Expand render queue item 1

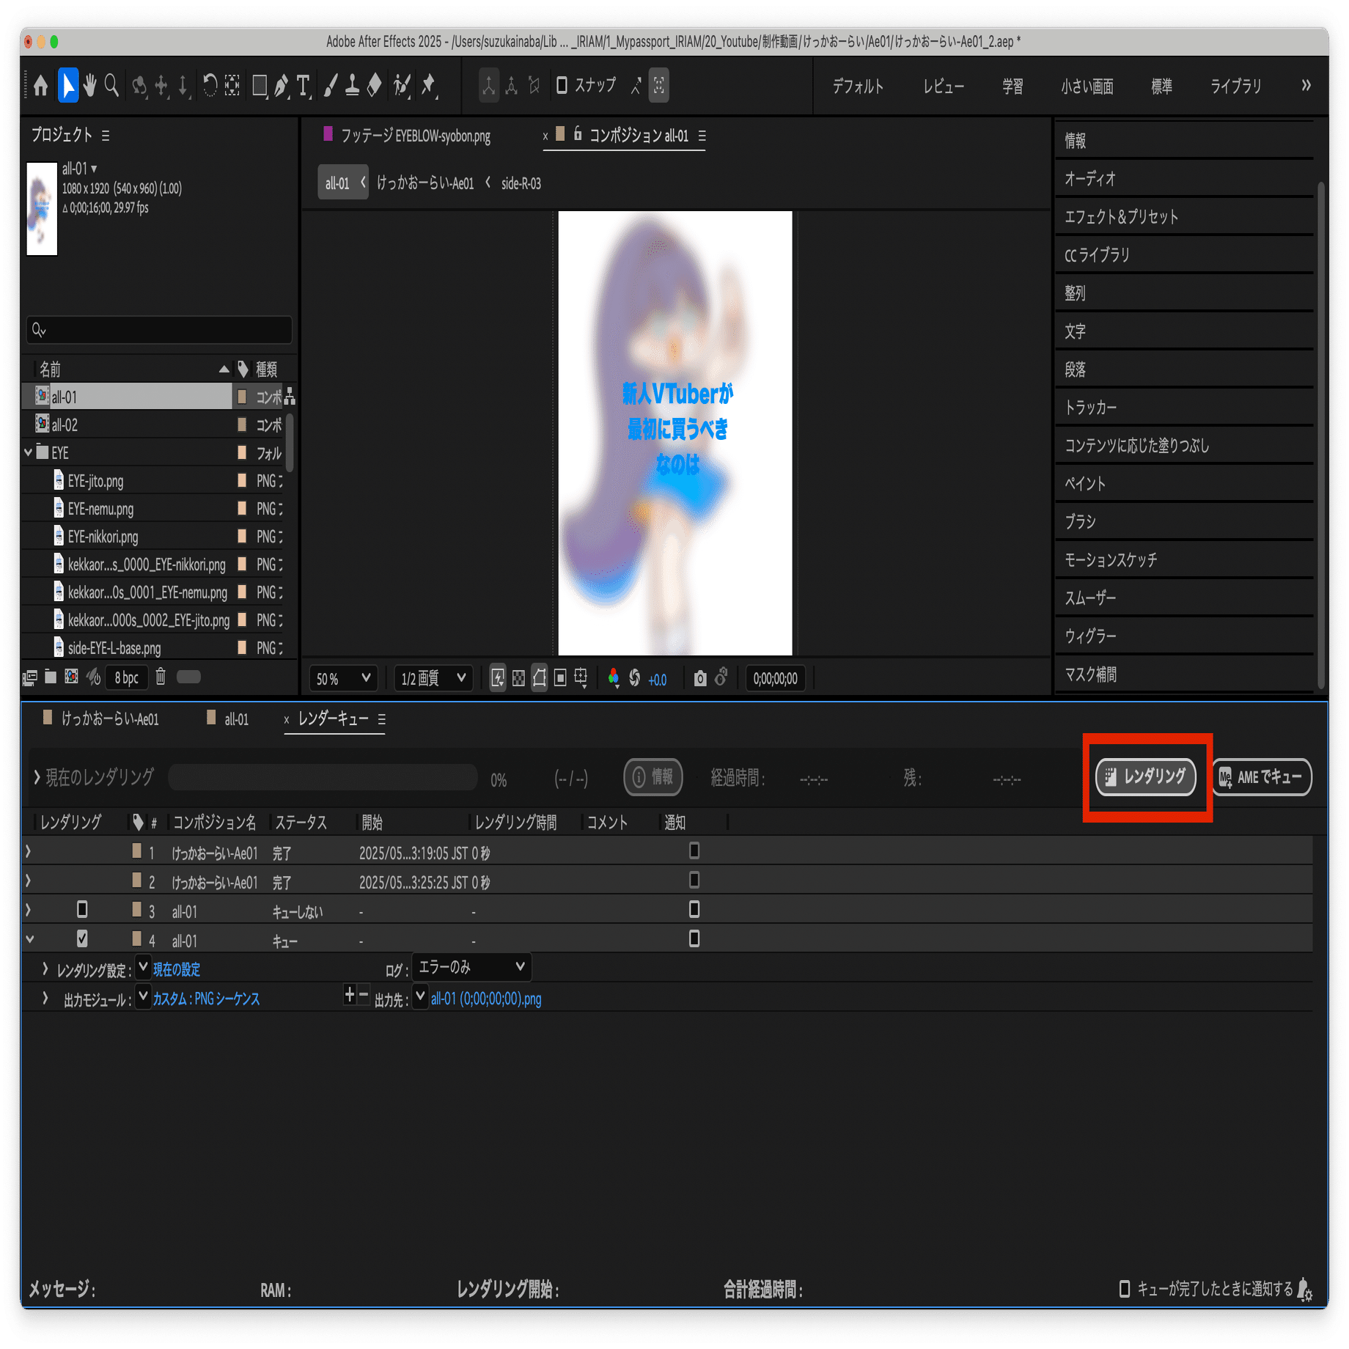pyautogui.click(x=29, y=851)
